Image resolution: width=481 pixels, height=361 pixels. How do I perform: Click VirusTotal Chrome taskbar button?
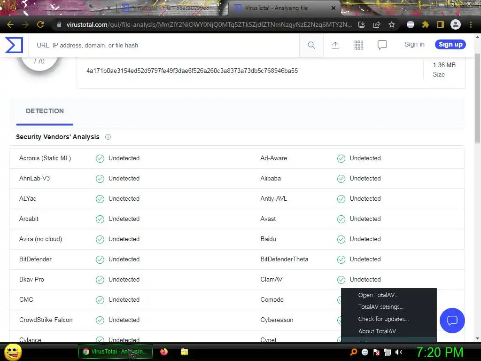(116, 352)
